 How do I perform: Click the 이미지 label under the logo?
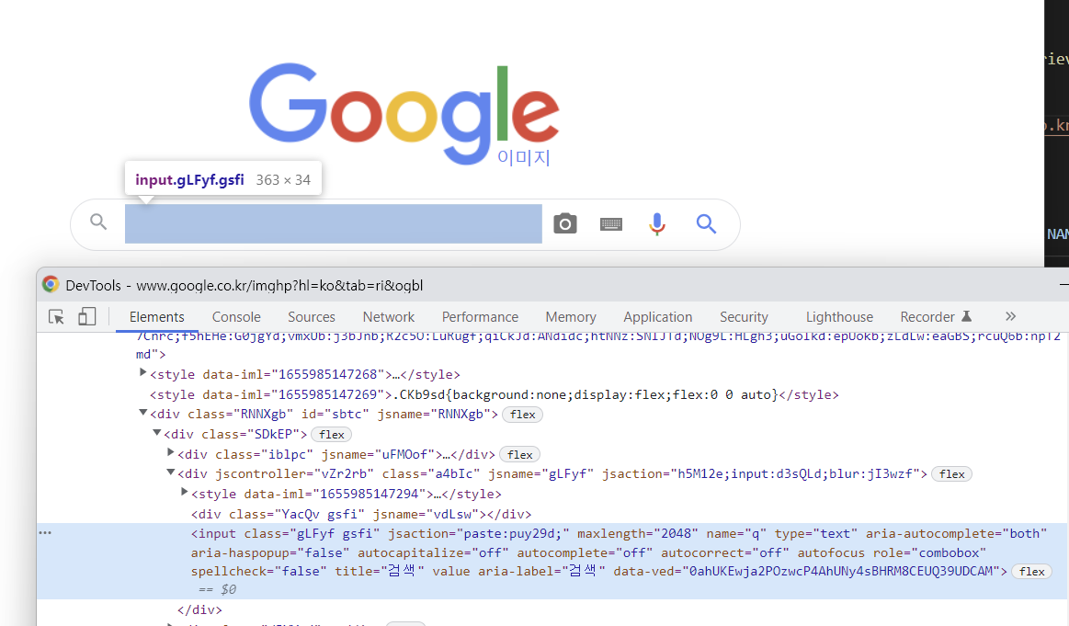point(524,157)
